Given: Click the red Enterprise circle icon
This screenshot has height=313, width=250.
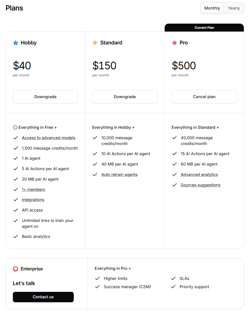Looking at the screenshot, I should point(15,269).
